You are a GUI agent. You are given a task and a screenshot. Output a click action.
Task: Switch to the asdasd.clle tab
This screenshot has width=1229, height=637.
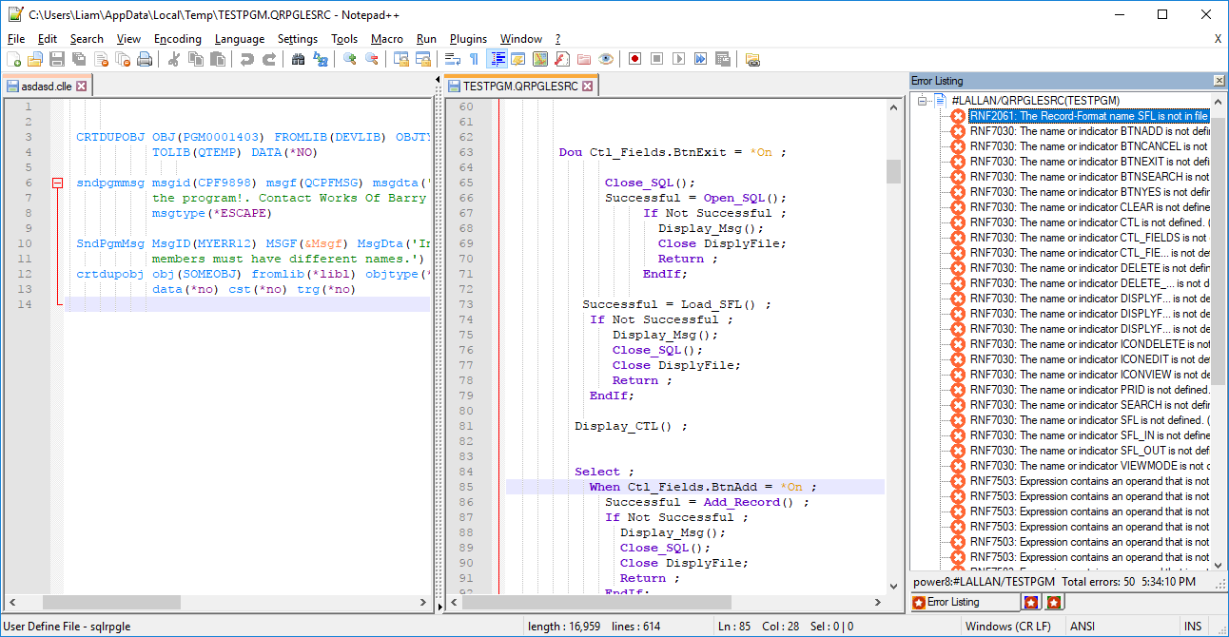point(46,87)
